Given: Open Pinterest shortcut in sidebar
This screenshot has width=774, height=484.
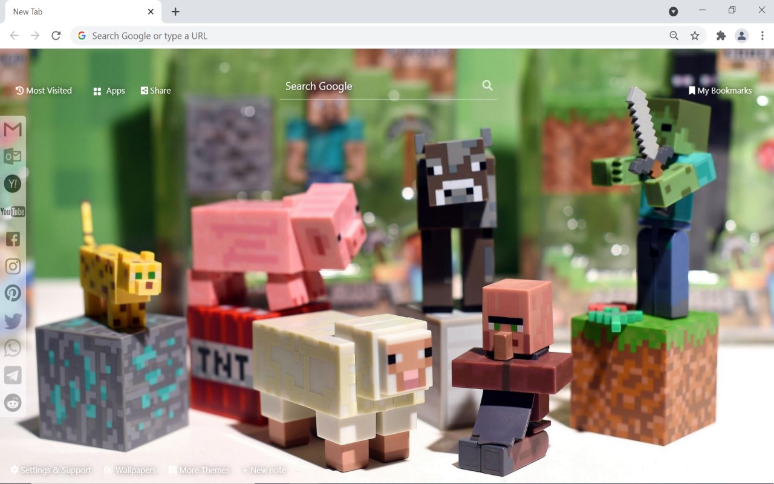Looking at the screenshot, I should pos(13,293).
